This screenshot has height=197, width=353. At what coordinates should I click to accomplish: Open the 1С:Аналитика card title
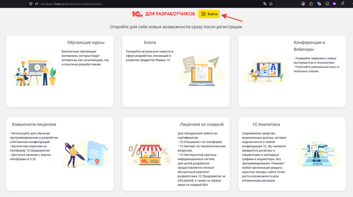pyautogui.click(x=266, y=124)
